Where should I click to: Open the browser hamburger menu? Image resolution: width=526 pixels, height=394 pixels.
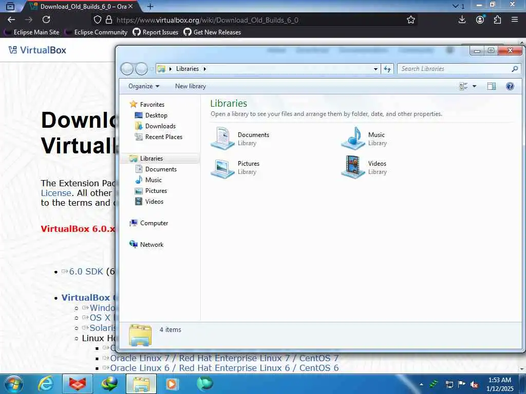(515, 20)
